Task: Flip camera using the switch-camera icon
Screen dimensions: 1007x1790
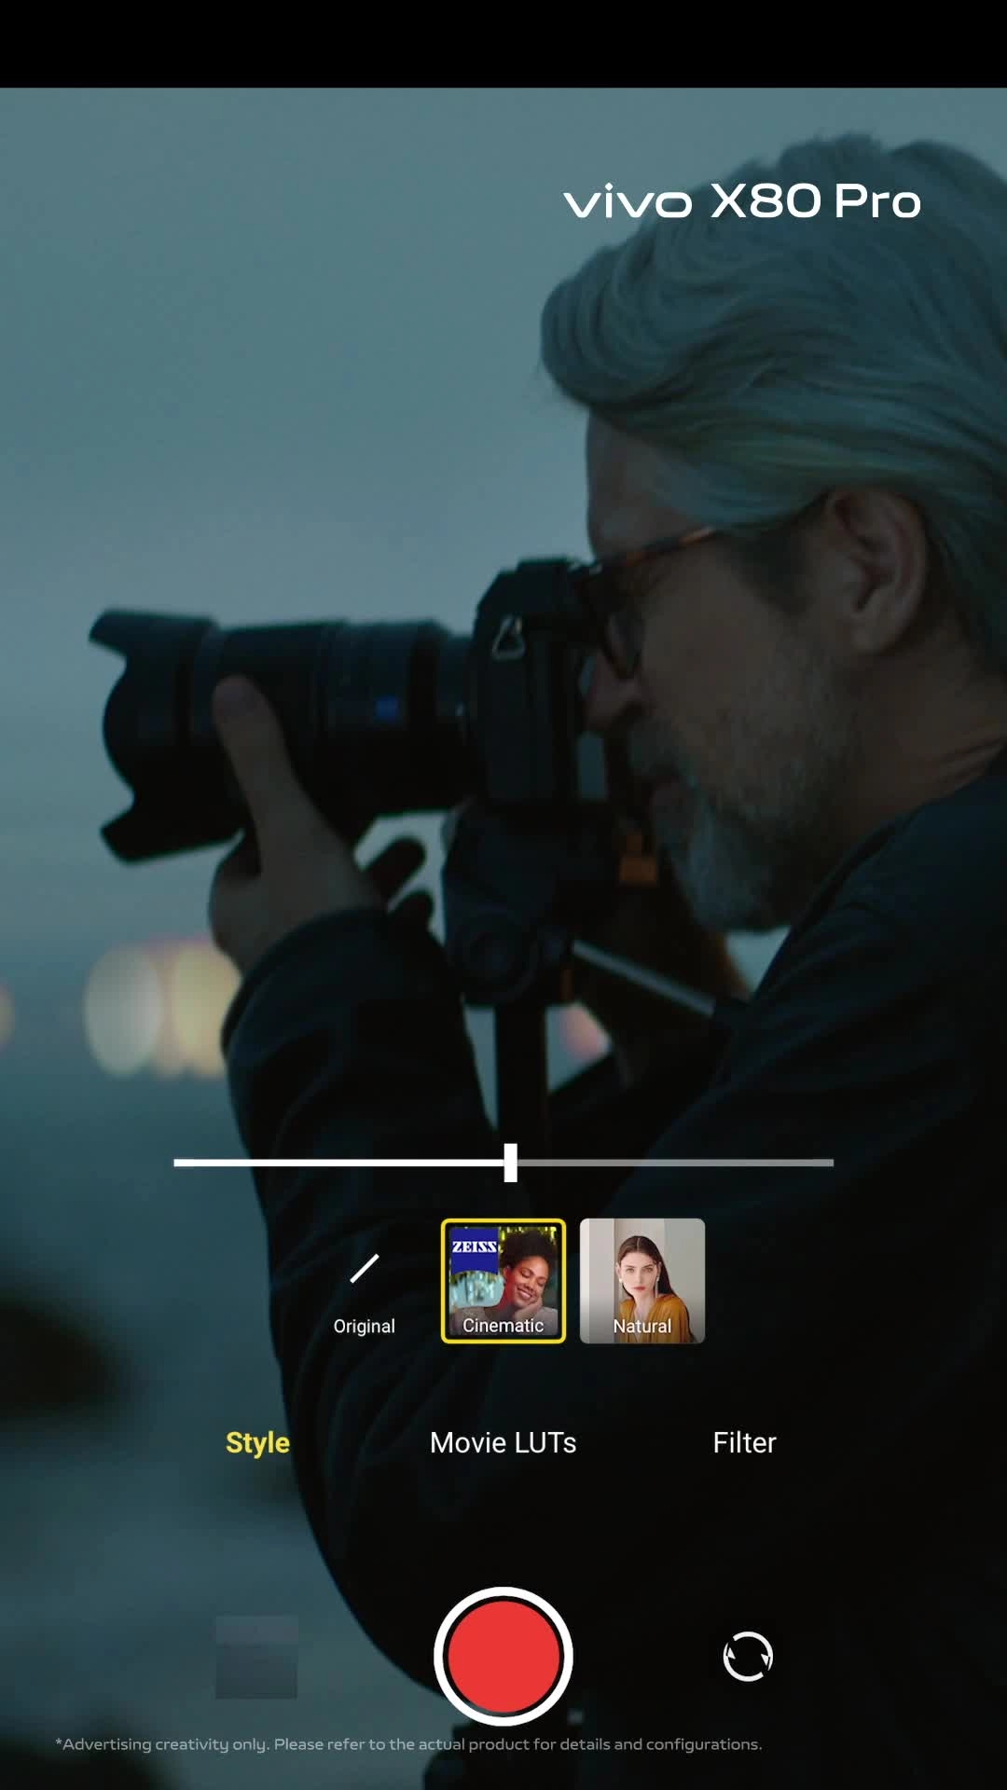Action: click(748, 1657)
